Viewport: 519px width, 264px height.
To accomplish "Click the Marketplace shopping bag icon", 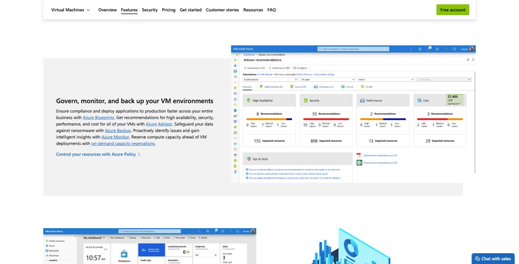I will 124,254.
